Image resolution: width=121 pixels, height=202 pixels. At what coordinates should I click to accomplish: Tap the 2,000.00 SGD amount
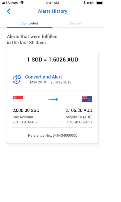click(x=26, y=111)
